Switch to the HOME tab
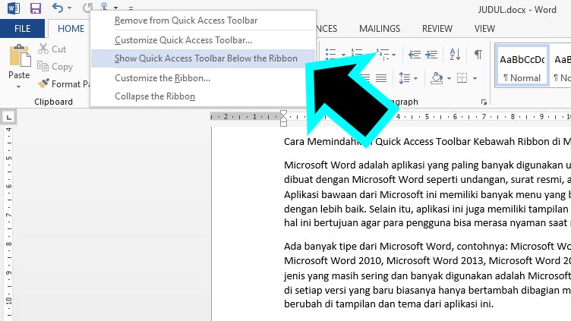This screenshot has width=571, height=321. point(71,28)
